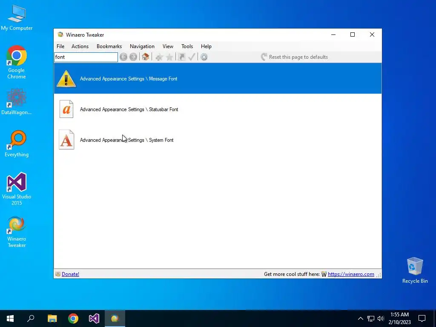Click the Donate! link
Viewport: 436px width, 327px height.
click(x=70, y=274)
